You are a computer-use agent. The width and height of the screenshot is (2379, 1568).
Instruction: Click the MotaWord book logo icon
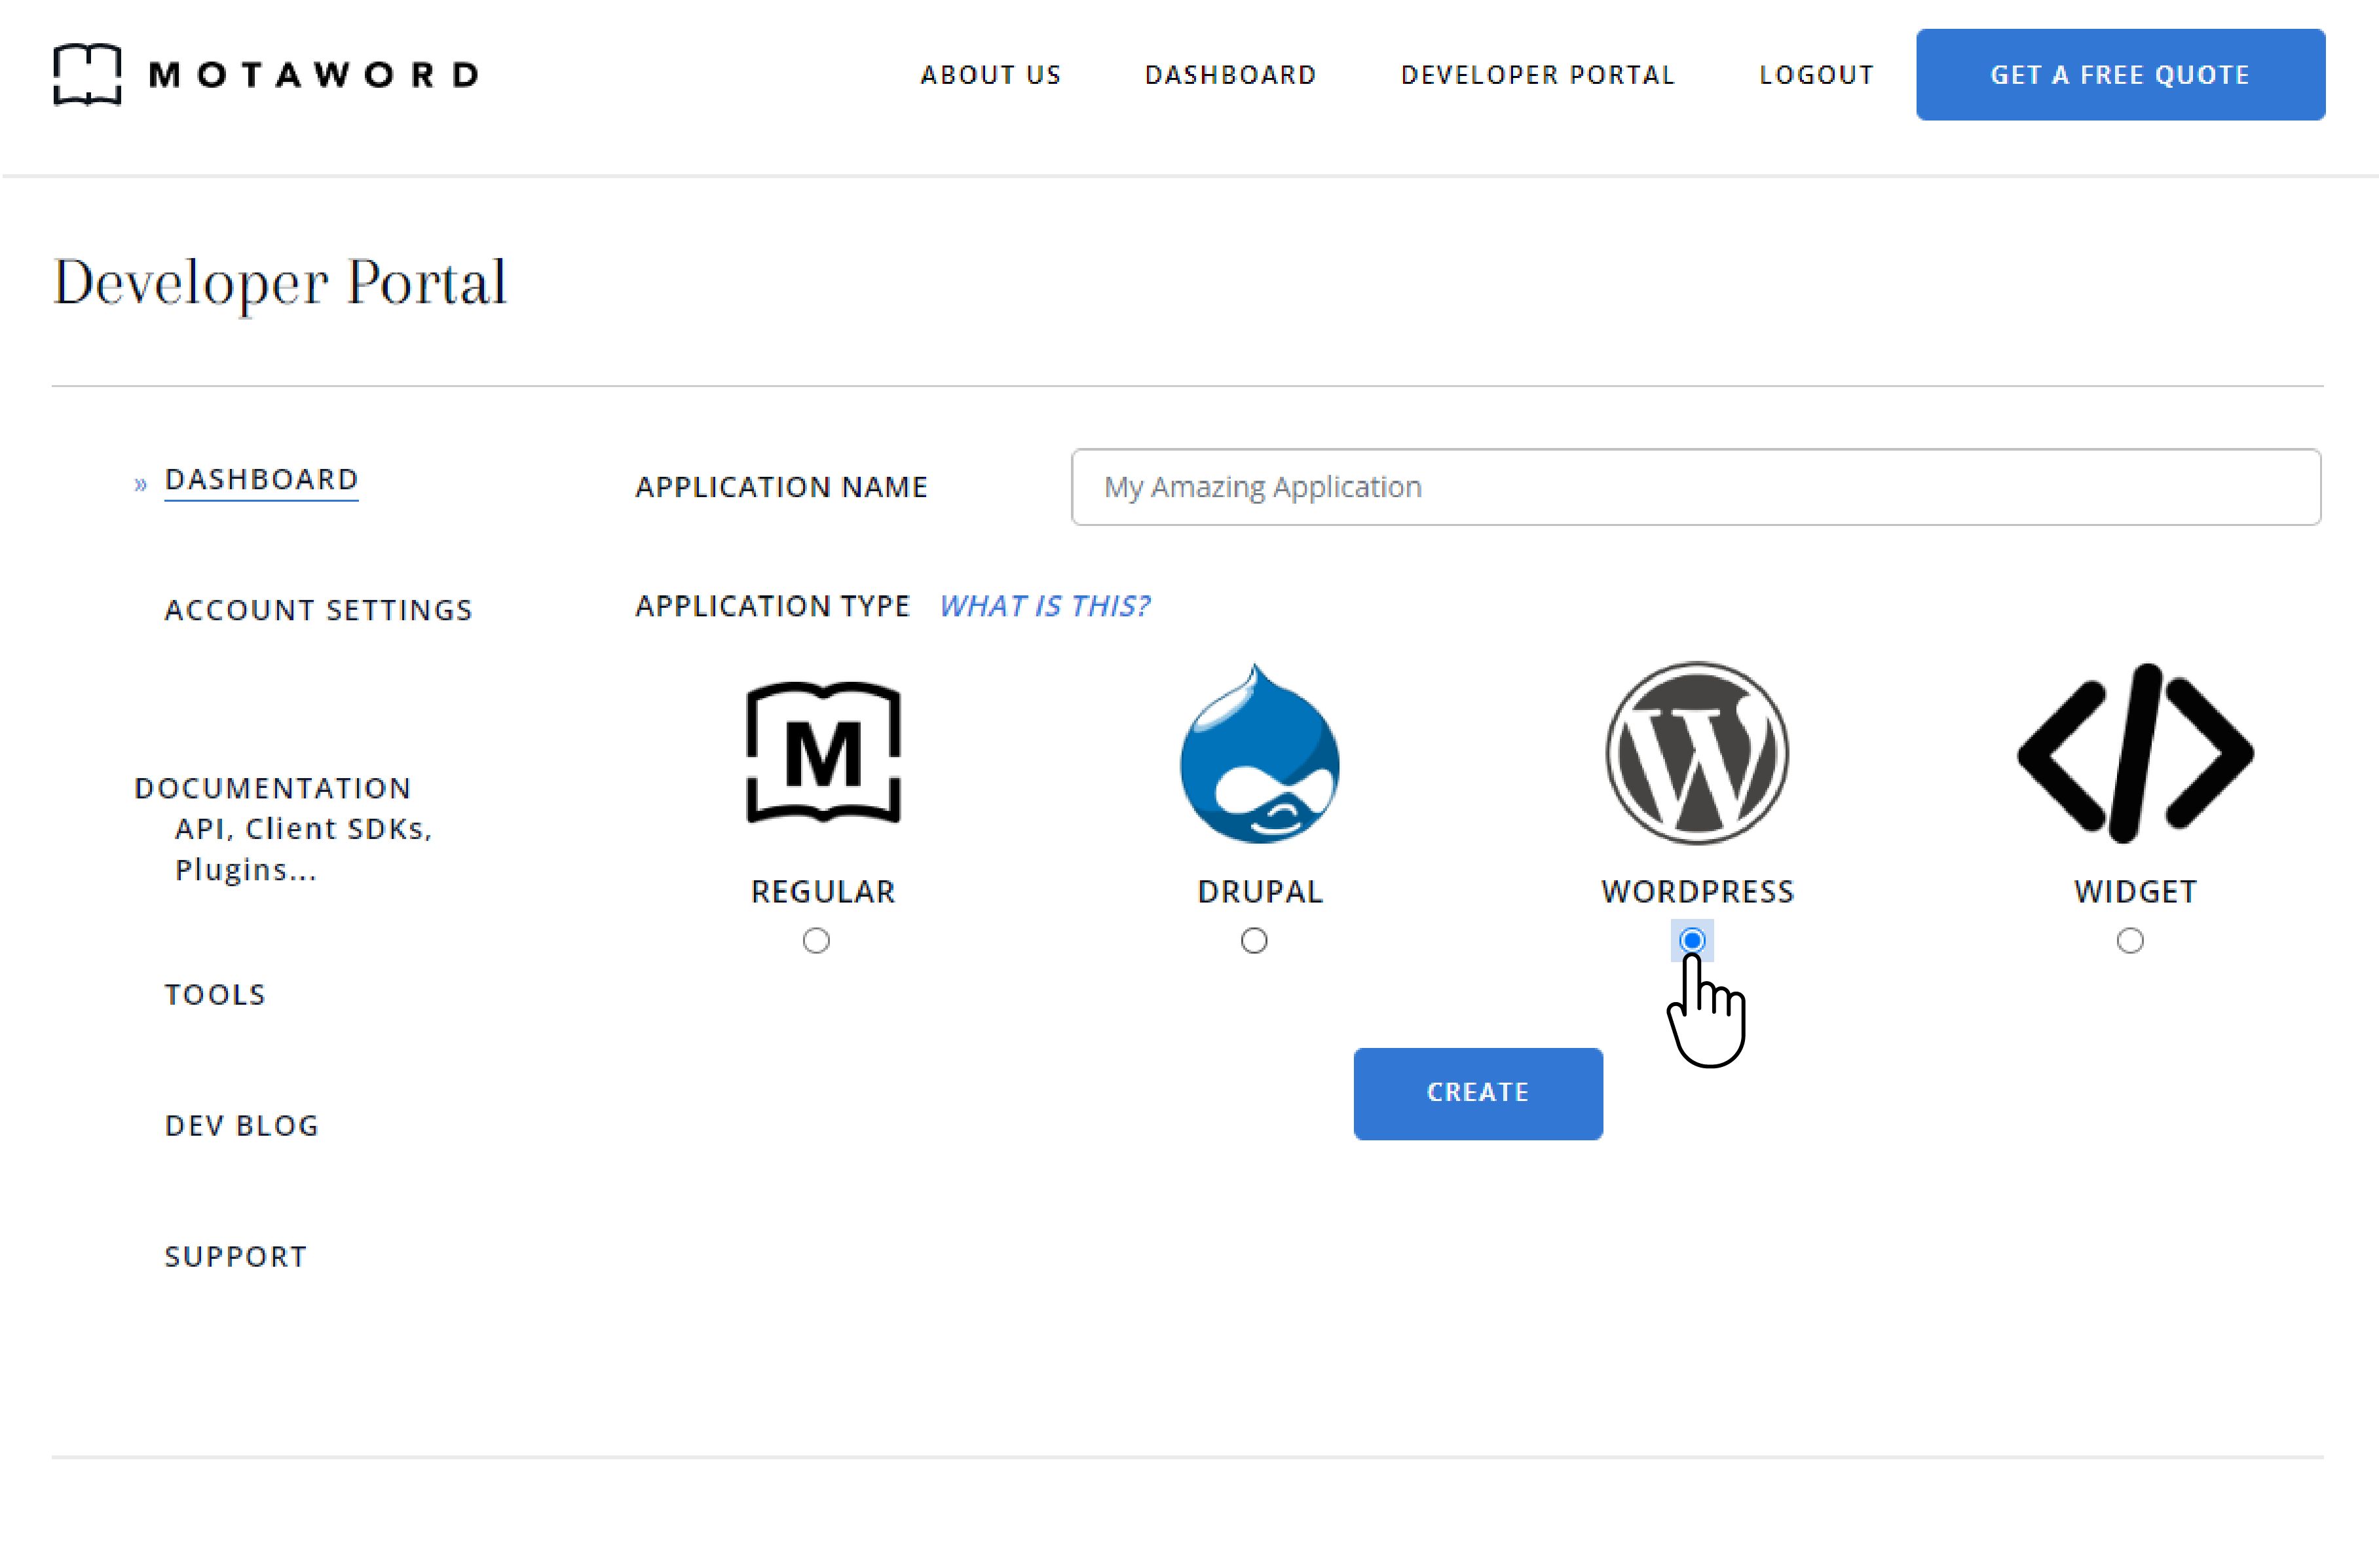[x=87, y=74]
